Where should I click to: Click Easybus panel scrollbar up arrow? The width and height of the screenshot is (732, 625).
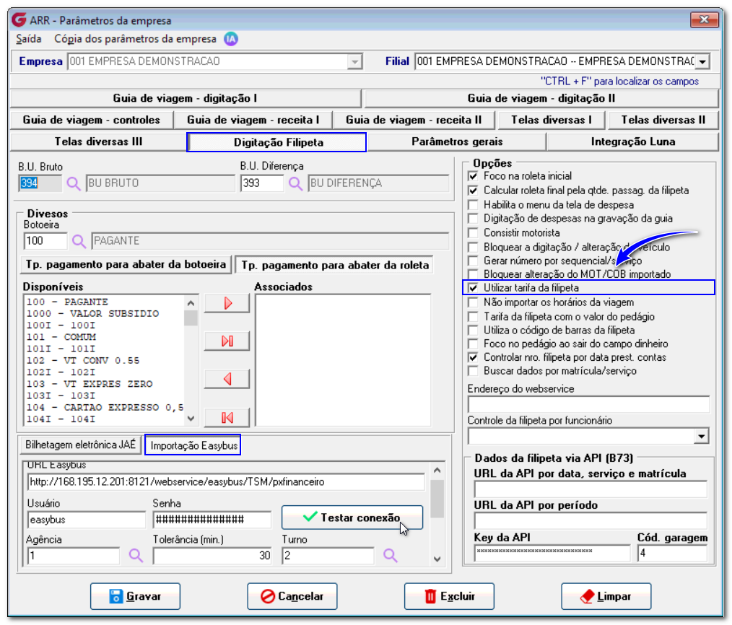pos(437,470)
